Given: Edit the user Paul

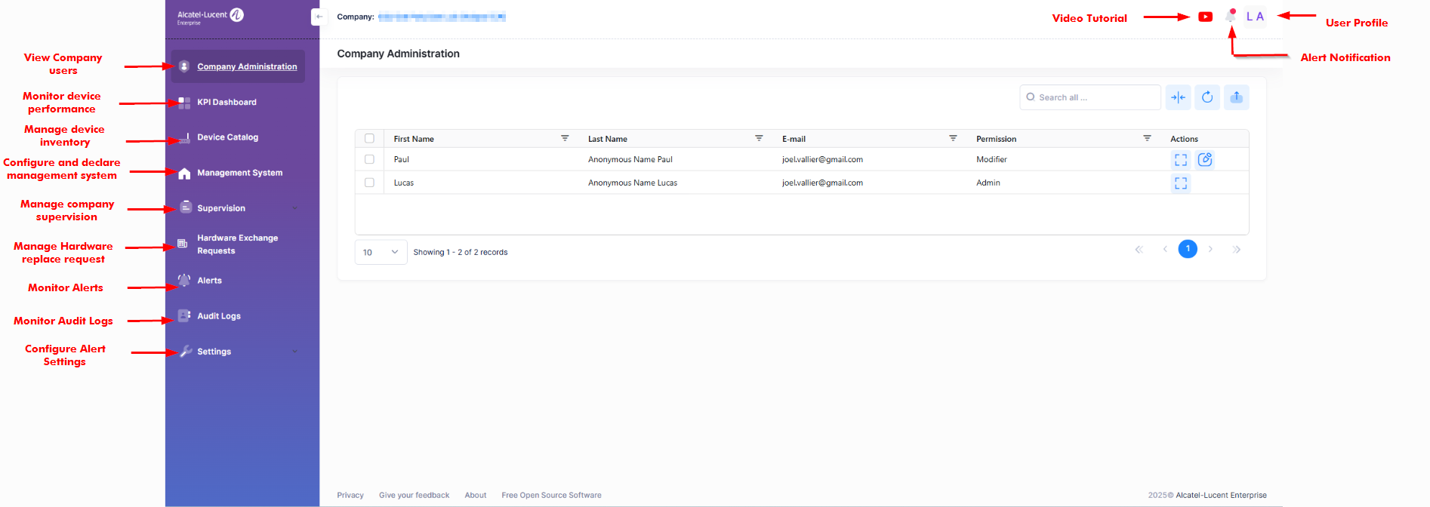Looking at the screenshot, I should click(x=1205, y=160).
